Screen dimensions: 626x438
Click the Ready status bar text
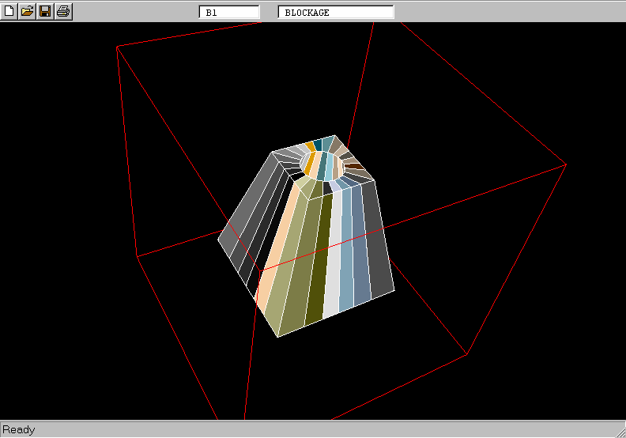19,430
